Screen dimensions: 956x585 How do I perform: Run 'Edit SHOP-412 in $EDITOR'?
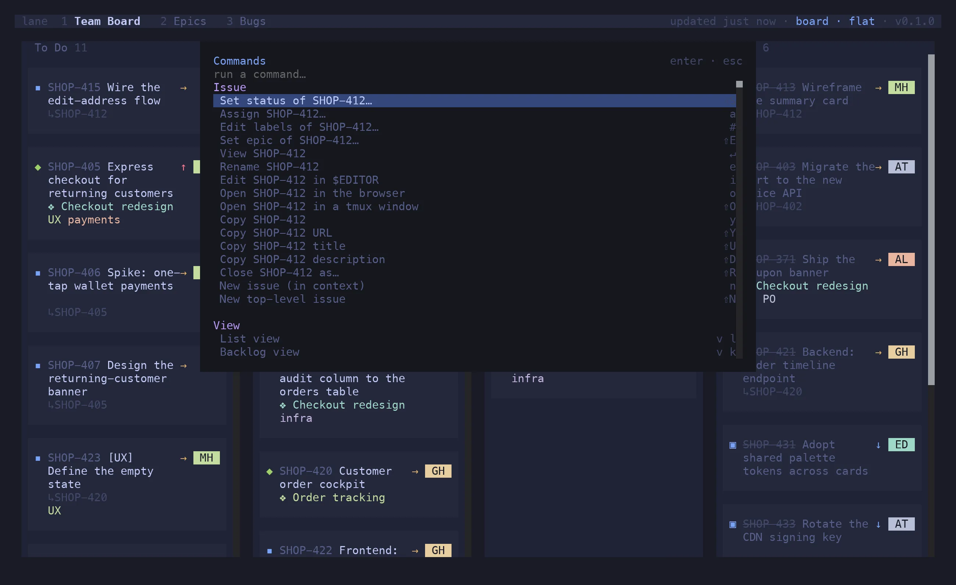pyautogui.click(x=474, y=180)
